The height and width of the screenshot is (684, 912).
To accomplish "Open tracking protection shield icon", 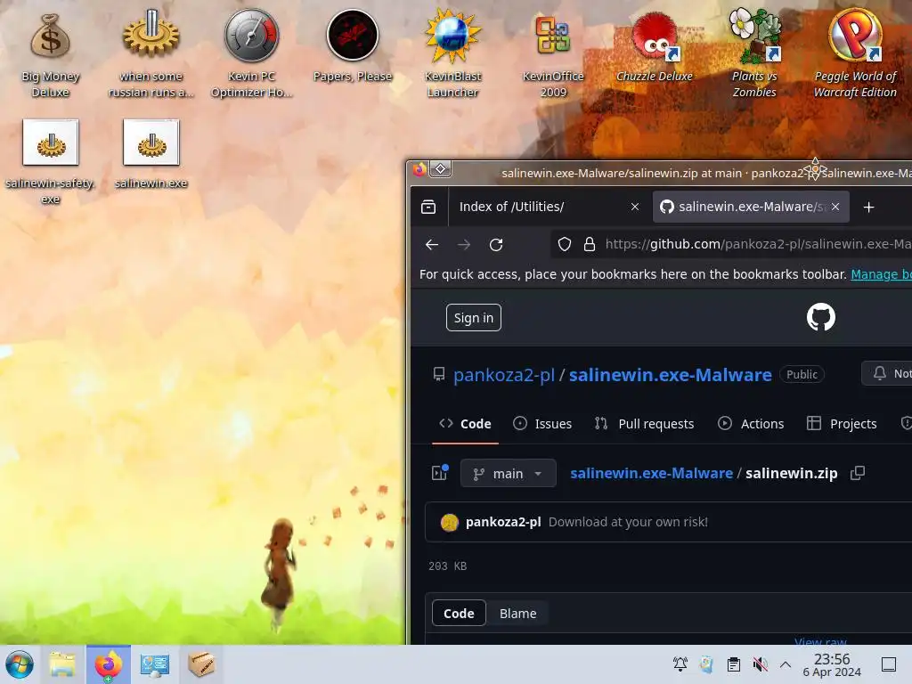I will [x=564, y=244].
